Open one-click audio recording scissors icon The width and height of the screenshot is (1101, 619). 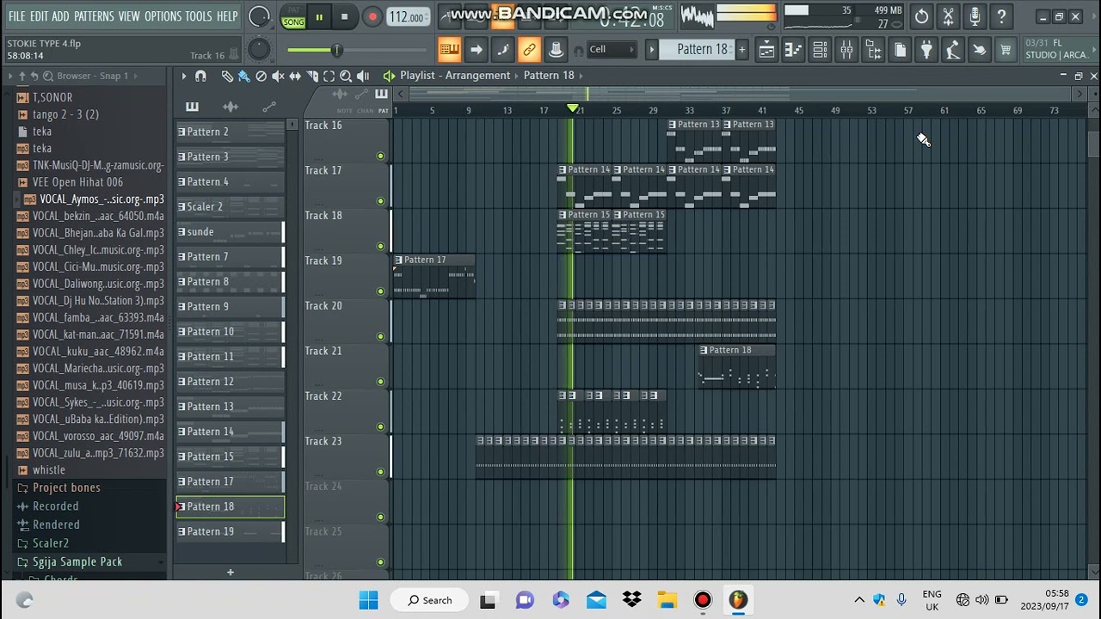pos(948,16)
